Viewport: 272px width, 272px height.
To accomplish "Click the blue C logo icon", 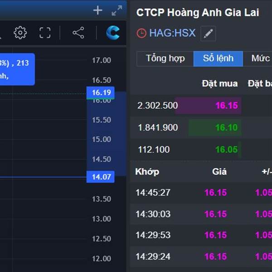I will pos(113,33).
